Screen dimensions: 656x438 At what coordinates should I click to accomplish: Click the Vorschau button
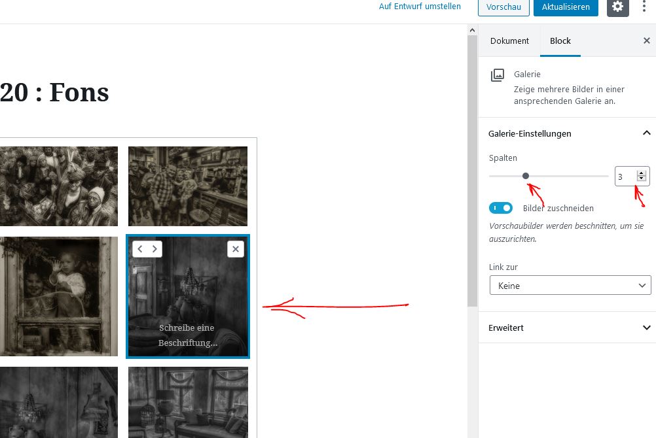pos(503,7)
